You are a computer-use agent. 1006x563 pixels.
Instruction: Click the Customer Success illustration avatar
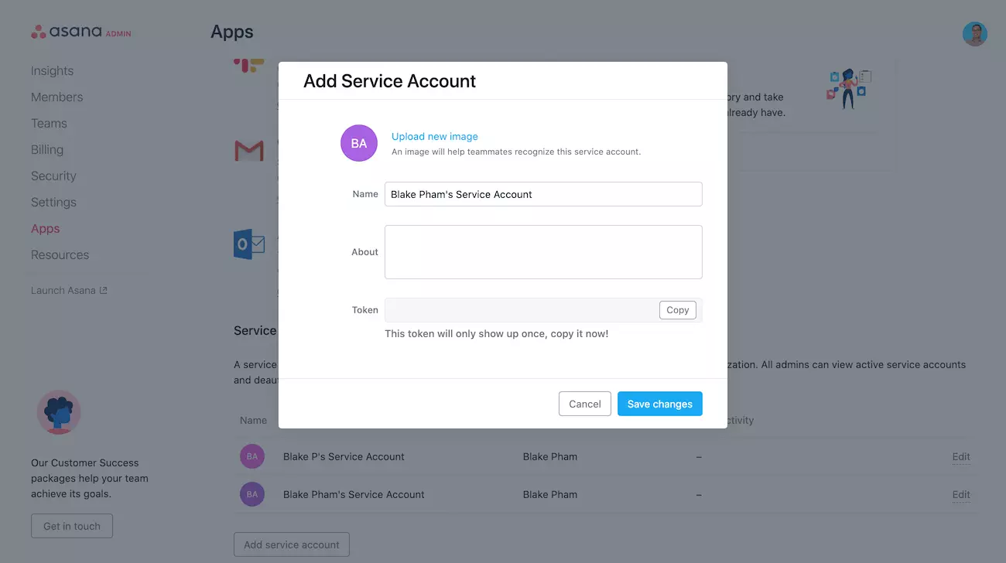pyautogui.click(x=59, y=412)
